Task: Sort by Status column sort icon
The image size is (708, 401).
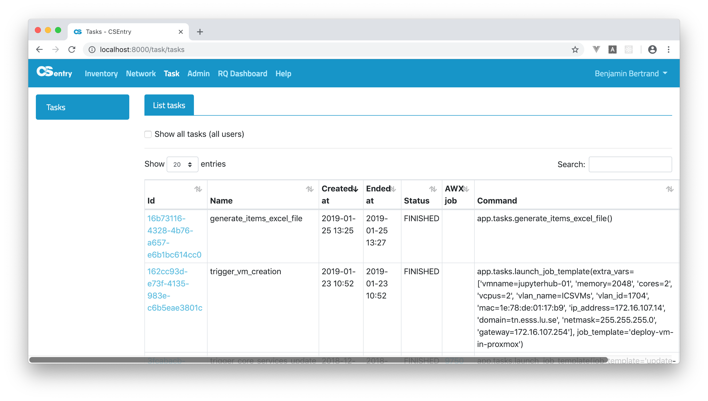Action: tap(433, 189)
